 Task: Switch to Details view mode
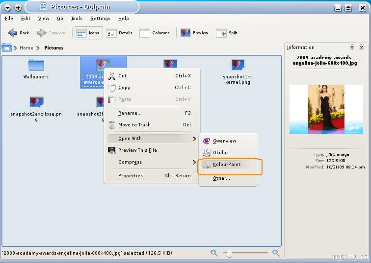(119, 33)
